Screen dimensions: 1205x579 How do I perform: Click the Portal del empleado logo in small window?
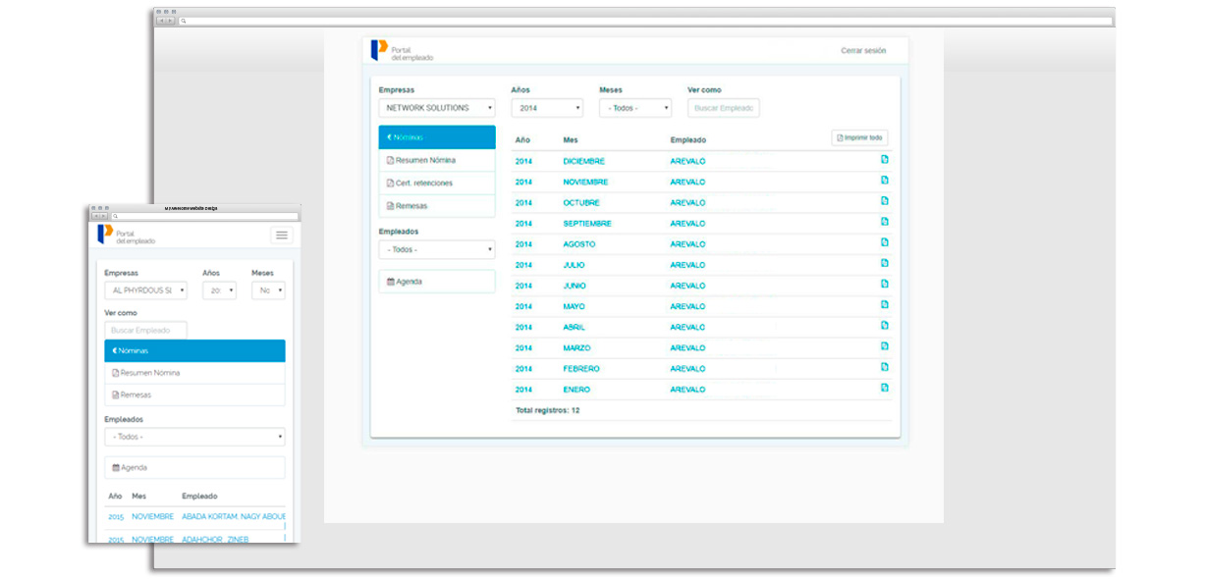126,236
